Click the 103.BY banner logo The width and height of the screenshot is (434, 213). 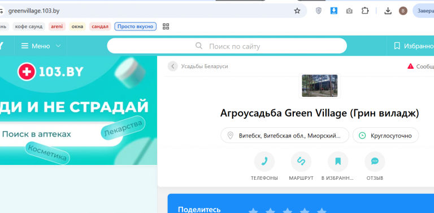pos(50,72)
